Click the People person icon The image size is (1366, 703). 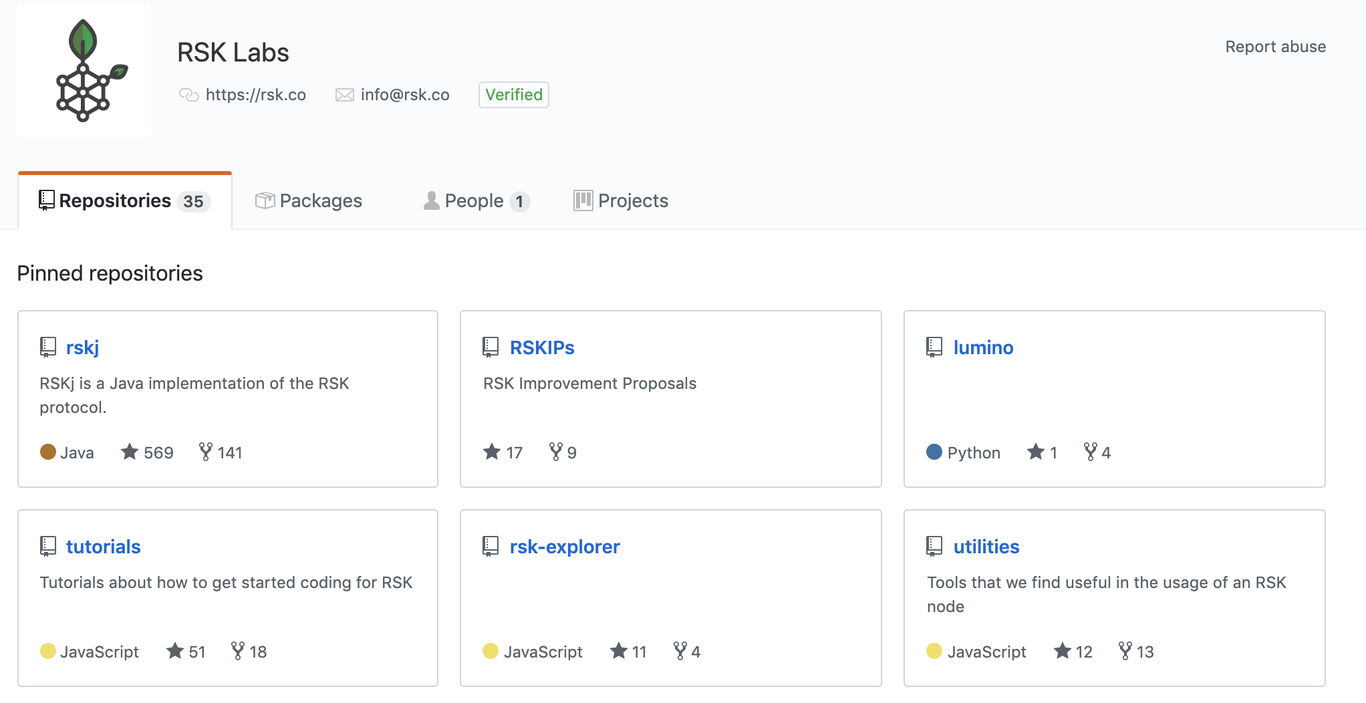tap(432, 200)
